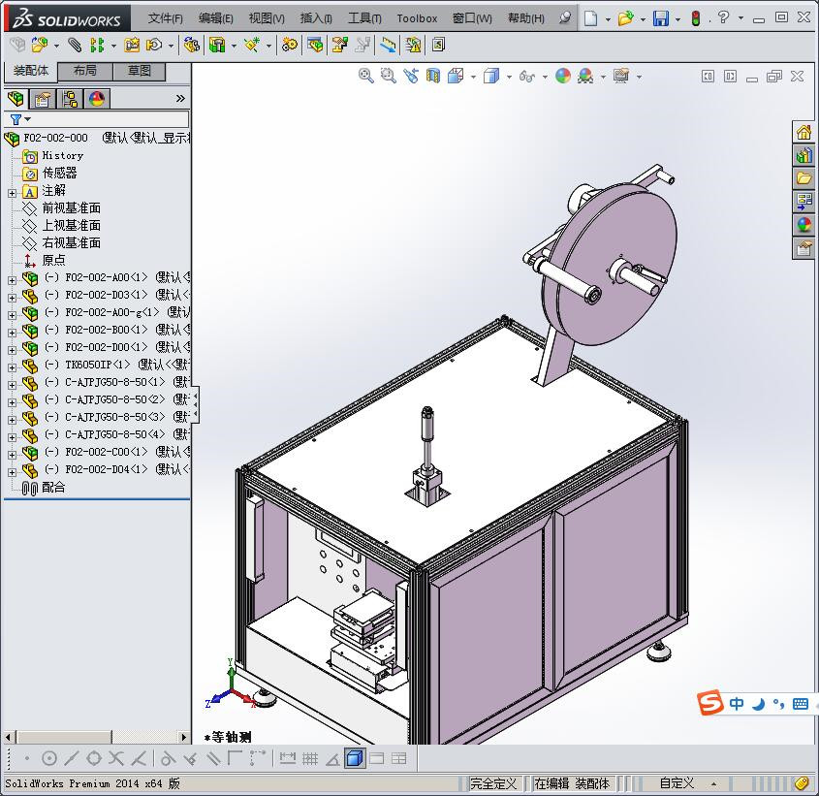This screenshot has height=796, width=819.
Task: Click the Open file folder icon
Action: click(x=625, y=18)
